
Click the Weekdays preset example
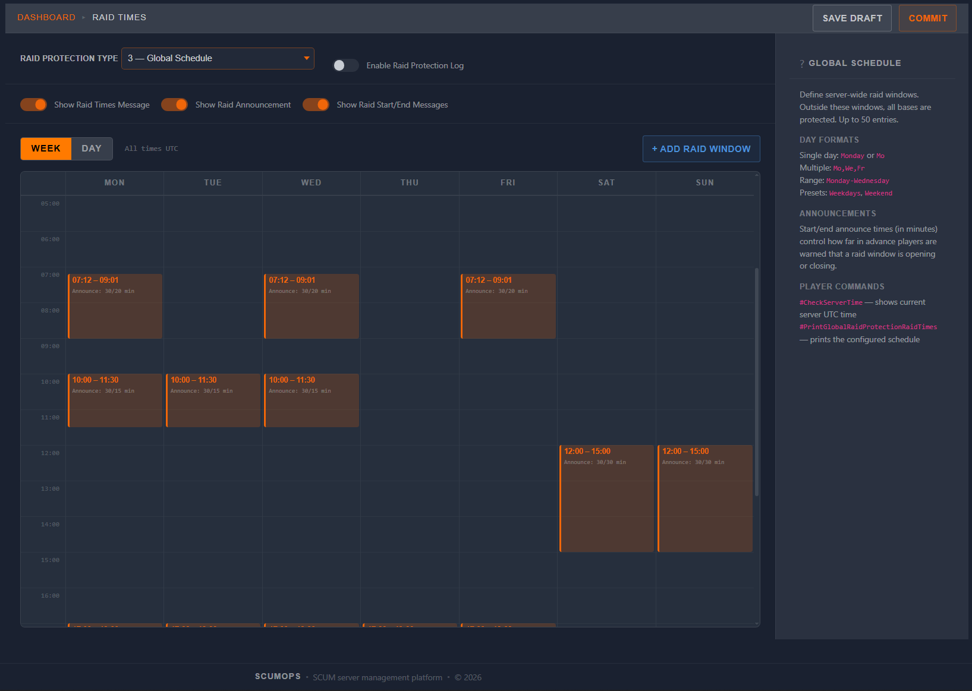[845, 193]
